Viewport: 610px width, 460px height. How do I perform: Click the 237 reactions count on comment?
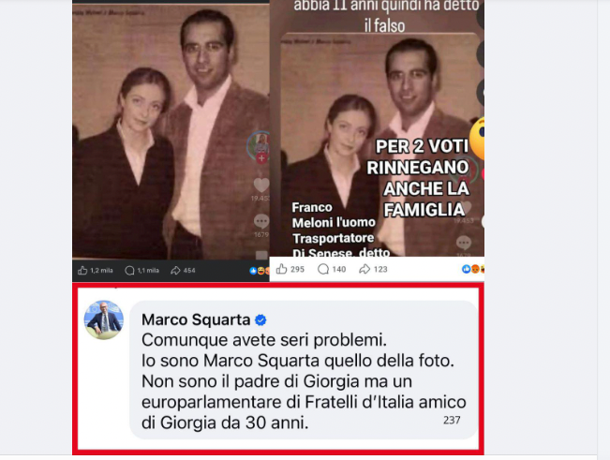[x=452, y=420]
